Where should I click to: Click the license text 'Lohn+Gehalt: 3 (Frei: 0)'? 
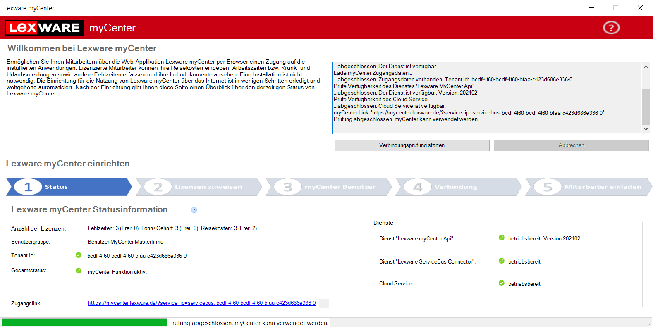pyautogui.click(x=170, y=228)
